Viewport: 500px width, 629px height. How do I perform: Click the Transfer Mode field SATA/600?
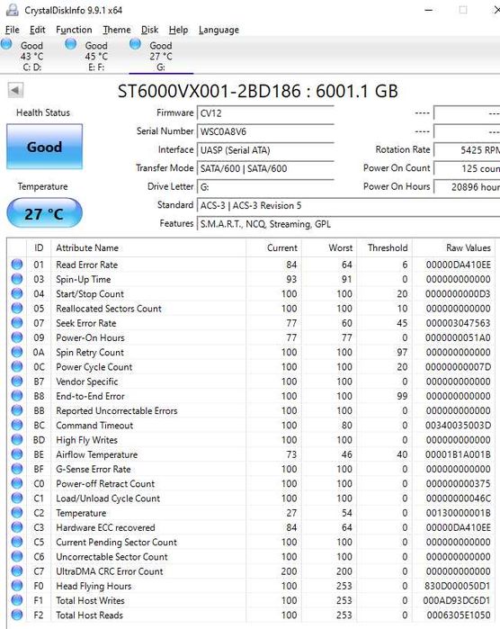265,168
